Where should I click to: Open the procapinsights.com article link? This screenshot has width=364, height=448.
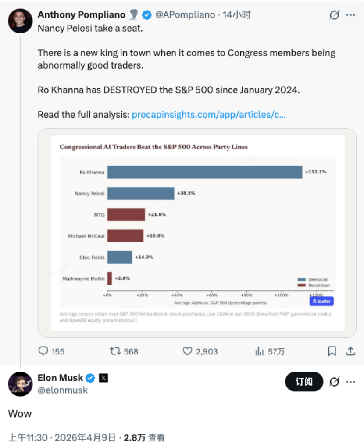(209, 115)
